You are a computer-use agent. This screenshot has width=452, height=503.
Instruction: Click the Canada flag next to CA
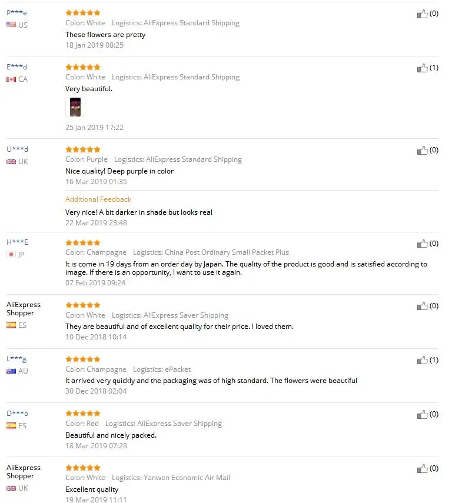pyautogui.click(x=11, y=79)
